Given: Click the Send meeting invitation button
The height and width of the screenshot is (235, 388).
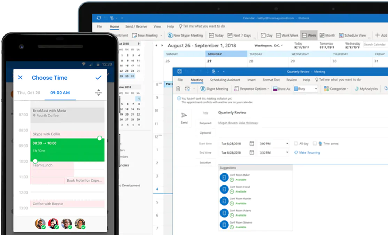Looking at the screenshot, I should tap(184, 118).
